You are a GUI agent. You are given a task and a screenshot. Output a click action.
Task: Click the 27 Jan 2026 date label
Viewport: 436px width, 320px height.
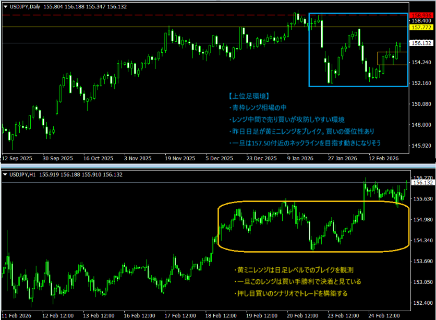(x=342, y=158)
